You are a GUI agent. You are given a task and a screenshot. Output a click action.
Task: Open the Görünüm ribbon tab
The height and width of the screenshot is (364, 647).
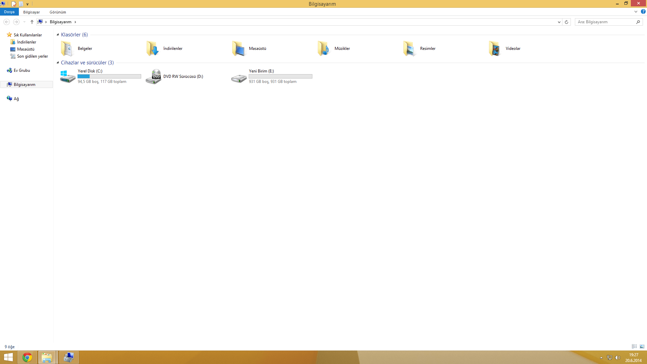click(x=58, y=12)
